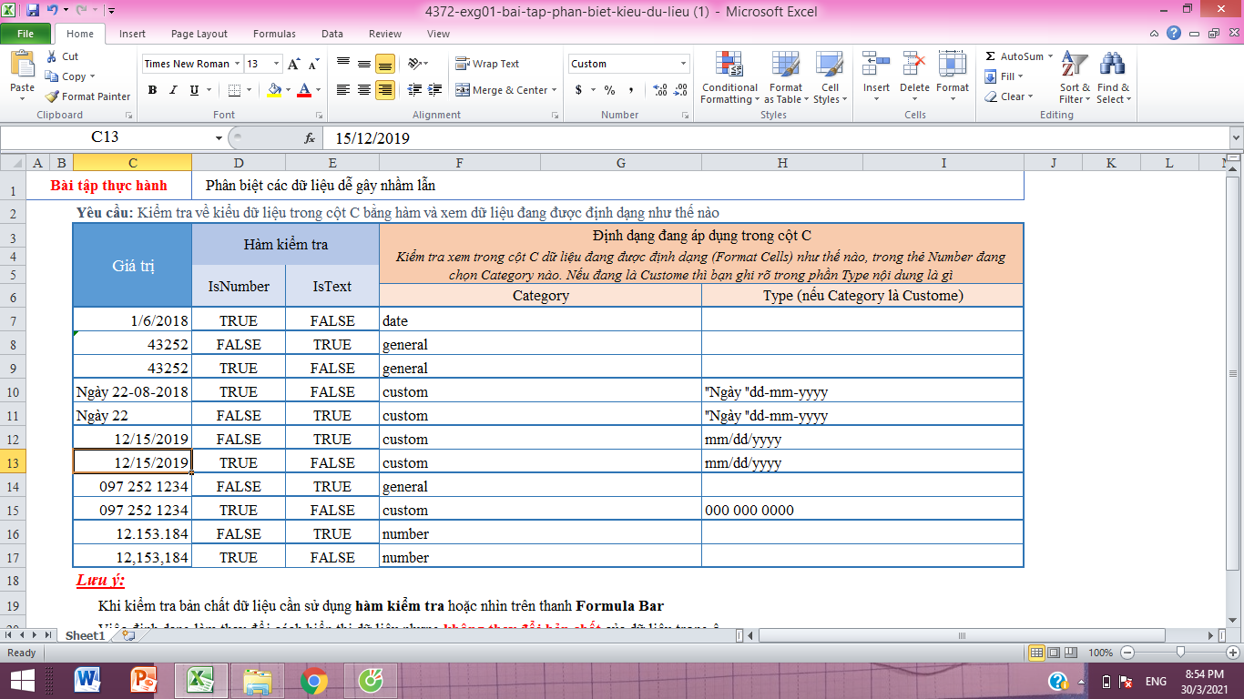Screen dimensions: 1244x699
Task: Expand the Name Box dropdown arrow
Action: [x=219, y=138]
